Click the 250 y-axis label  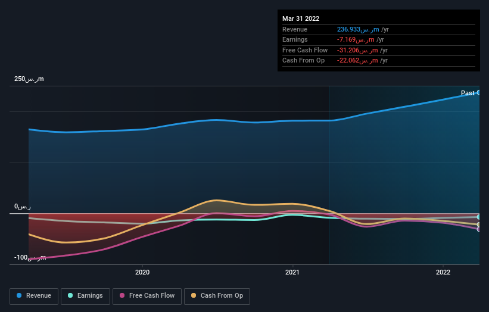29,79
